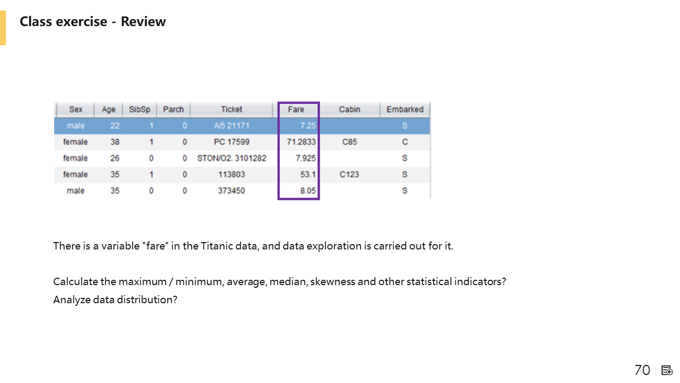Click the document-with-arrow icon beside page 70

click(667, 370)
